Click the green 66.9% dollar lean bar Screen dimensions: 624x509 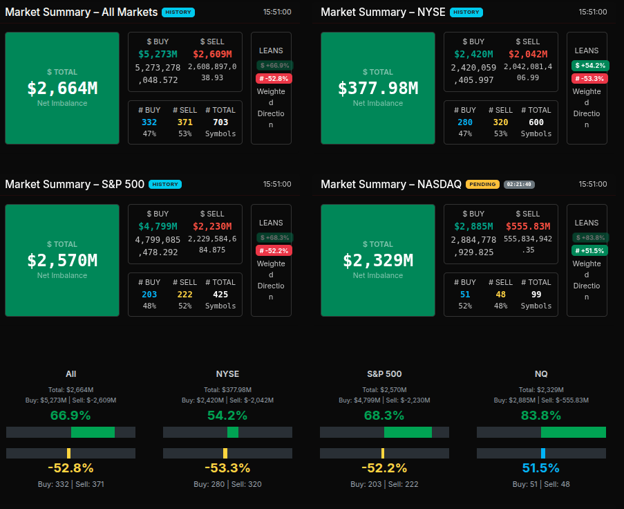pyautogui.click(x=93, y=432)
